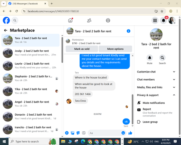Click the address bar URL
This screenshot has height=145, width=181.
pos(53,11)
